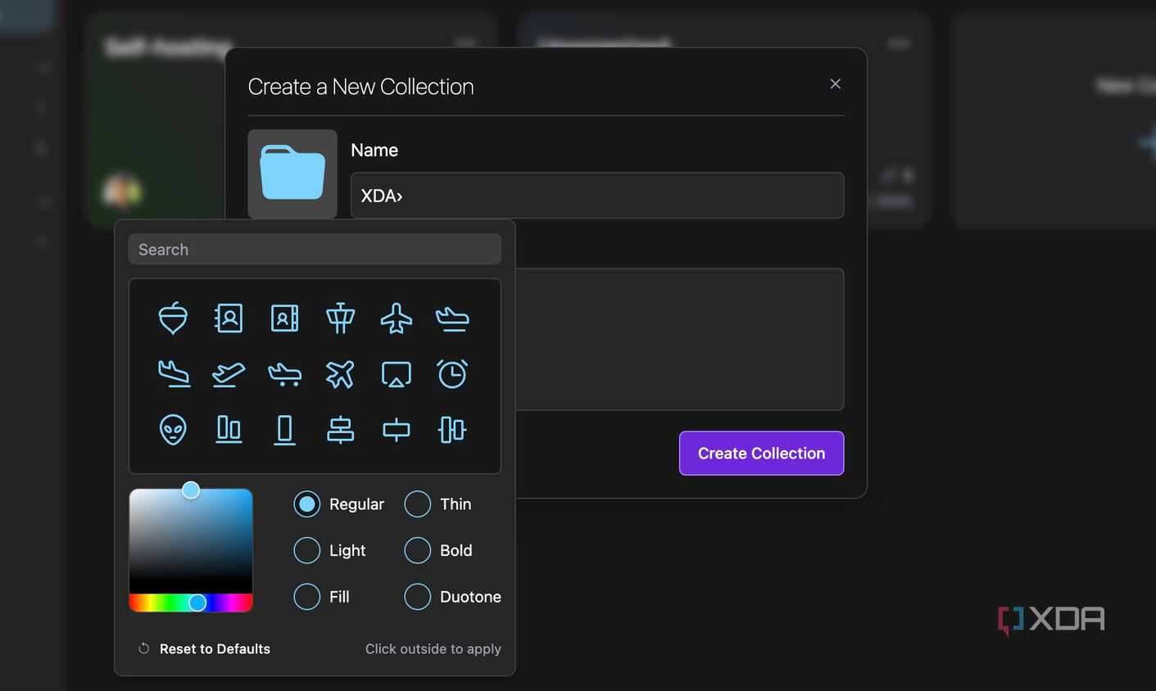Pick the alien face icon

pos(173,430)
